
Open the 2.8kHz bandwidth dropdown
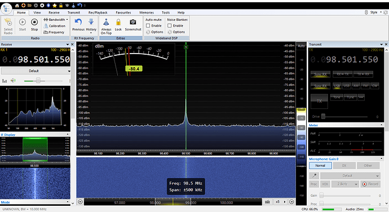(x=345, y=184)
